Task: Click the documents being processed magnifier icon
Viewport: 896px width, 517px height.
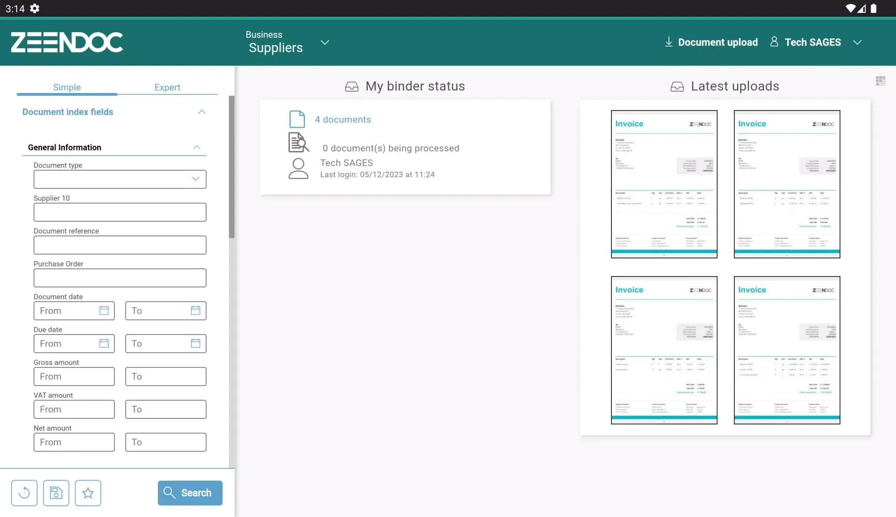Action: tap(299, 142)
